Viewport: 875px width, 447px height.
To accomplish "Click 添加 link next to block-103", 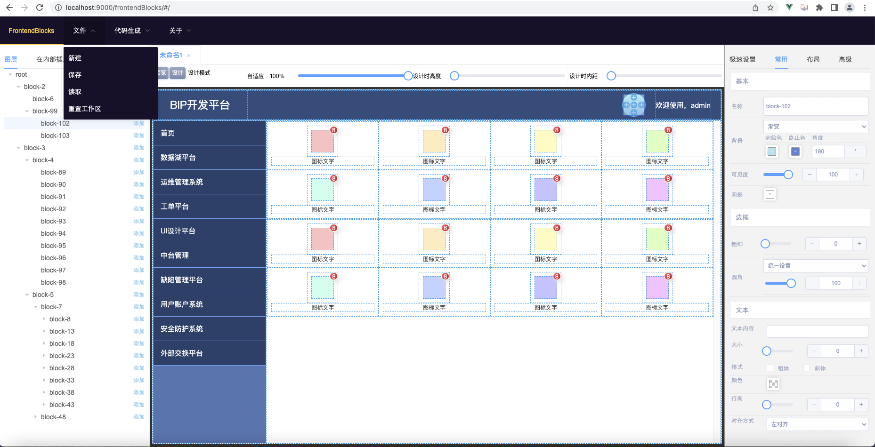I will coord(139,136).
